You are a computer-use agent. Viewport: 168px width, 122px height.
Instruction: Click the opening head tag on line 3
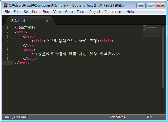coord(29,36)
